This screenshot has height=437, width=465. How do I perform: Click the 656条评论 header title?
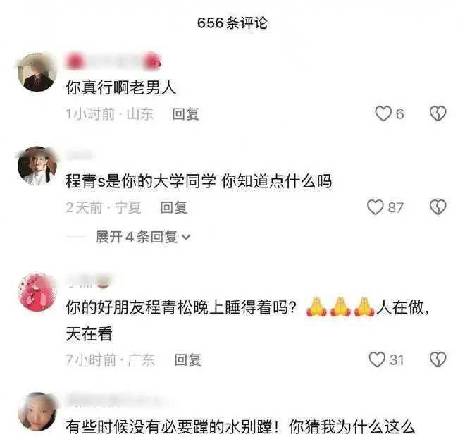click(x=232, y=23)
